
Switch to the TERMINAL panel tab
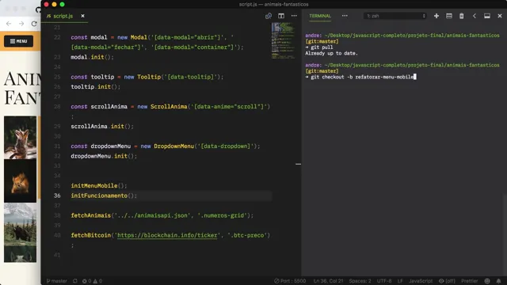pos(320,16)
